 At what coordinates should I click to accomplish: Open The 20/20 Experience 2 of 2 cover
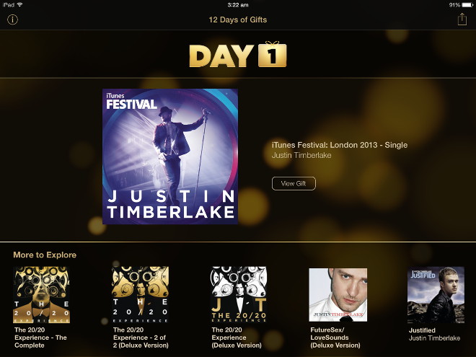point(140,295)
